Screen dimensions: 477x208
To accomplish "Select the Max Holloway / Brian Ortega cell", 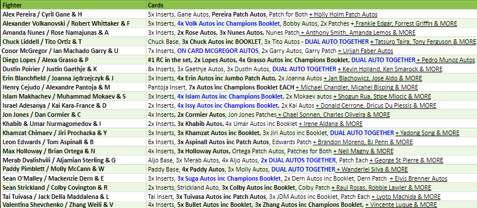I will (73, 151).
